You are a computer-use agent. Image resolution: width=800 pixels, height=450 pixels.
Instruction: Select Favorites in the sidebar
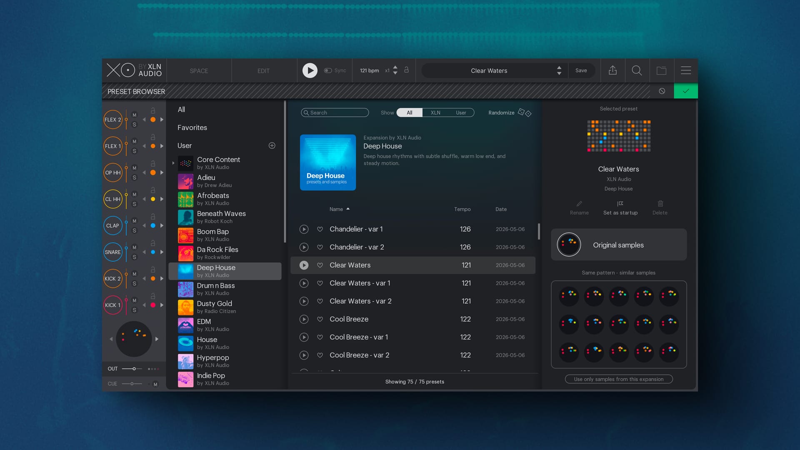pos(192,127)
